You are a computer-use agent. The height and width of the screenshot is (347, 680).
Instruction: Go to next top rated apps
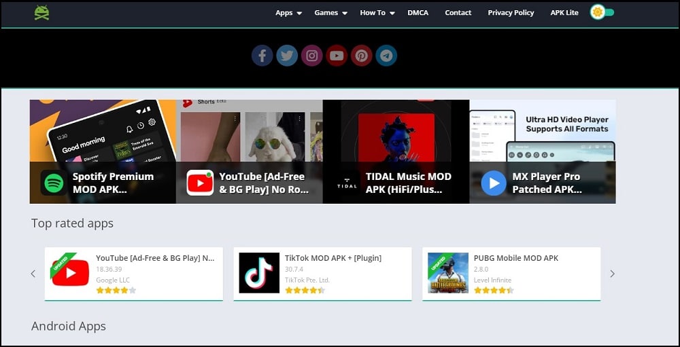(x=613, y=274)
